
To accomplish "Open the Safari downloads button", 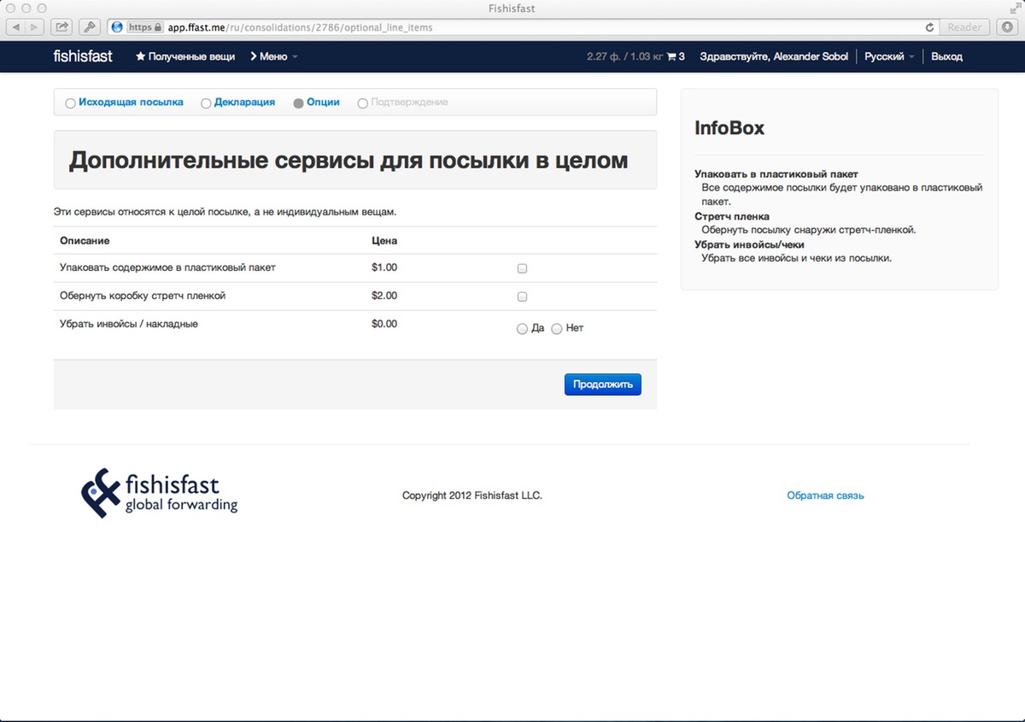I will [1007, 27].
